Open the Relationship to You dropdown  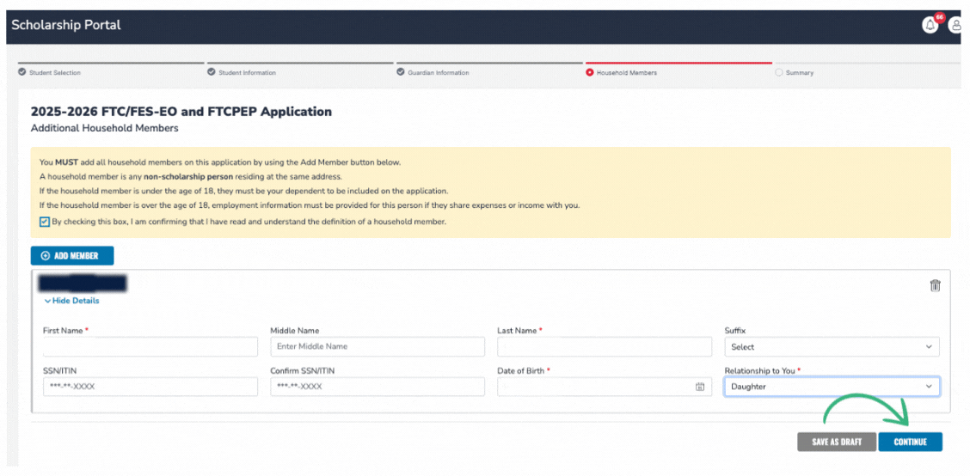[x=831, y=387]
